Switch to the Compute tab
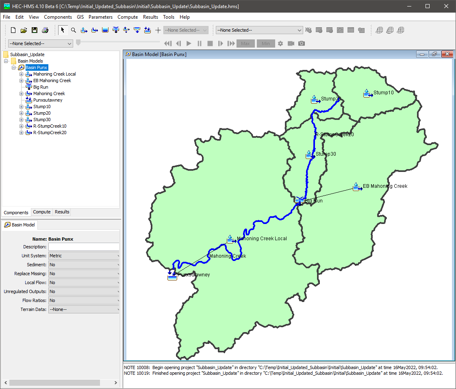This screenshot has width=456, height=389. 41,212
